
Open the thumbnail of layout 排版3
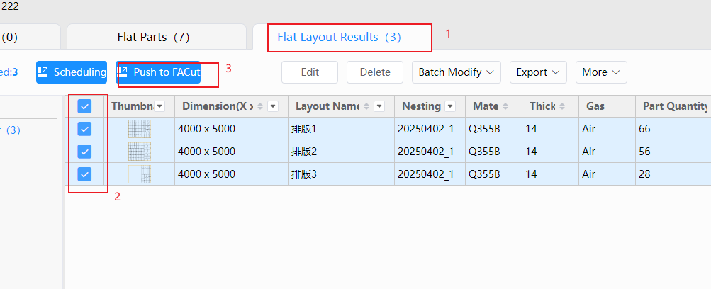pyautogui.click(x=140, y=174)
